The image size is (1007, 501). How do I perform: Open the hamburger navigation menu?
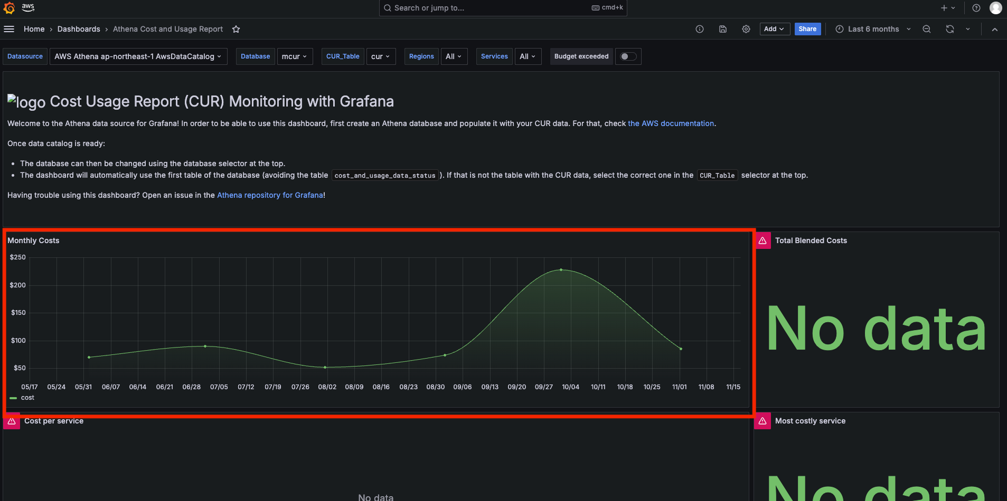click(x=9, y=29)
